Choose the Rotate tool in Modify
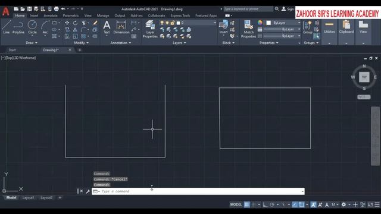 point(76,23)
